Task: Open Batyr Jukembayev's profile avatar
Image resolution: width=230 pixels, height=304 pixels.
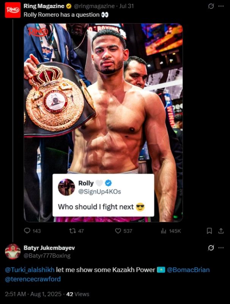Action: (x=13, y=252)
